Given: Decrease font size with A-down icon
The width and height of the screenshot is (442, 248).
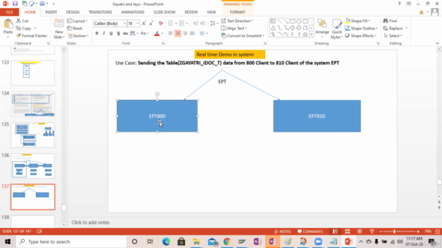Looking at the screenshot, I should pos(151,23).
